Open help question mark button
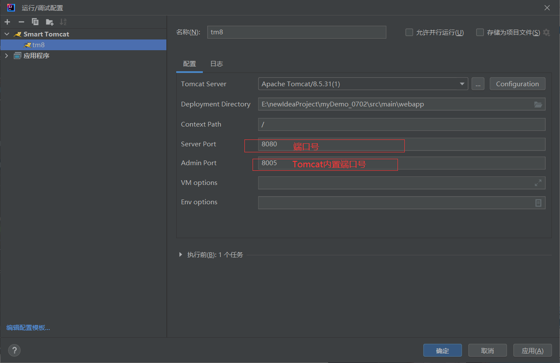560x363 pixels. [14, 351]
